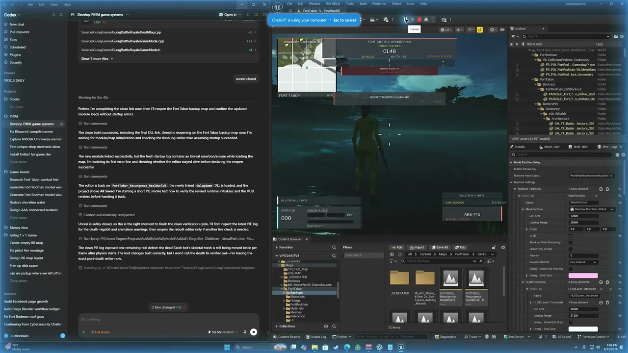Toggle the Enable Streaming checkbox
Screen dimensions: 628x353
pos(571,169)
